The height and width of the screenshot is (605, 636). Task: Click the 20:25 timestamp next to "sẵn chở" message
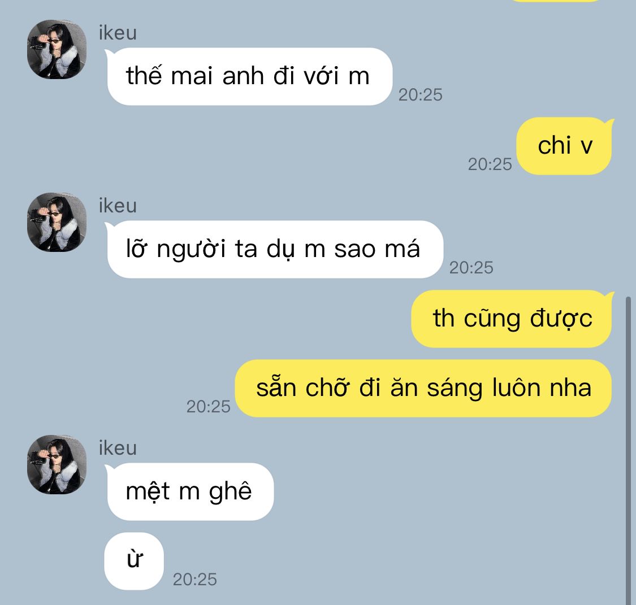pos(208,406)
